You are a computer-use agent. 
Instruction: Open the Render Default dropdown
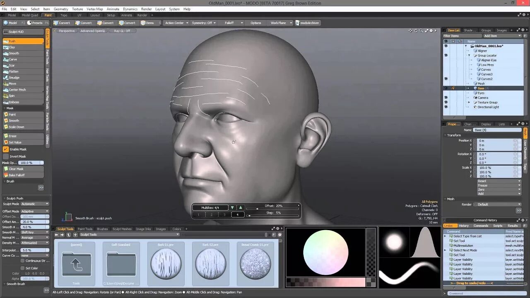pyautogui.click(x=499, y=204)
